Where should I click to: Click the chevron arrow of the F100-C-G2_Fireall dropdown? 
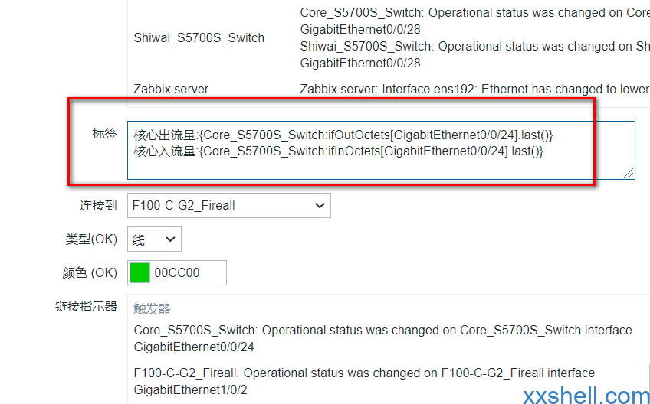(x=320, y=205)
